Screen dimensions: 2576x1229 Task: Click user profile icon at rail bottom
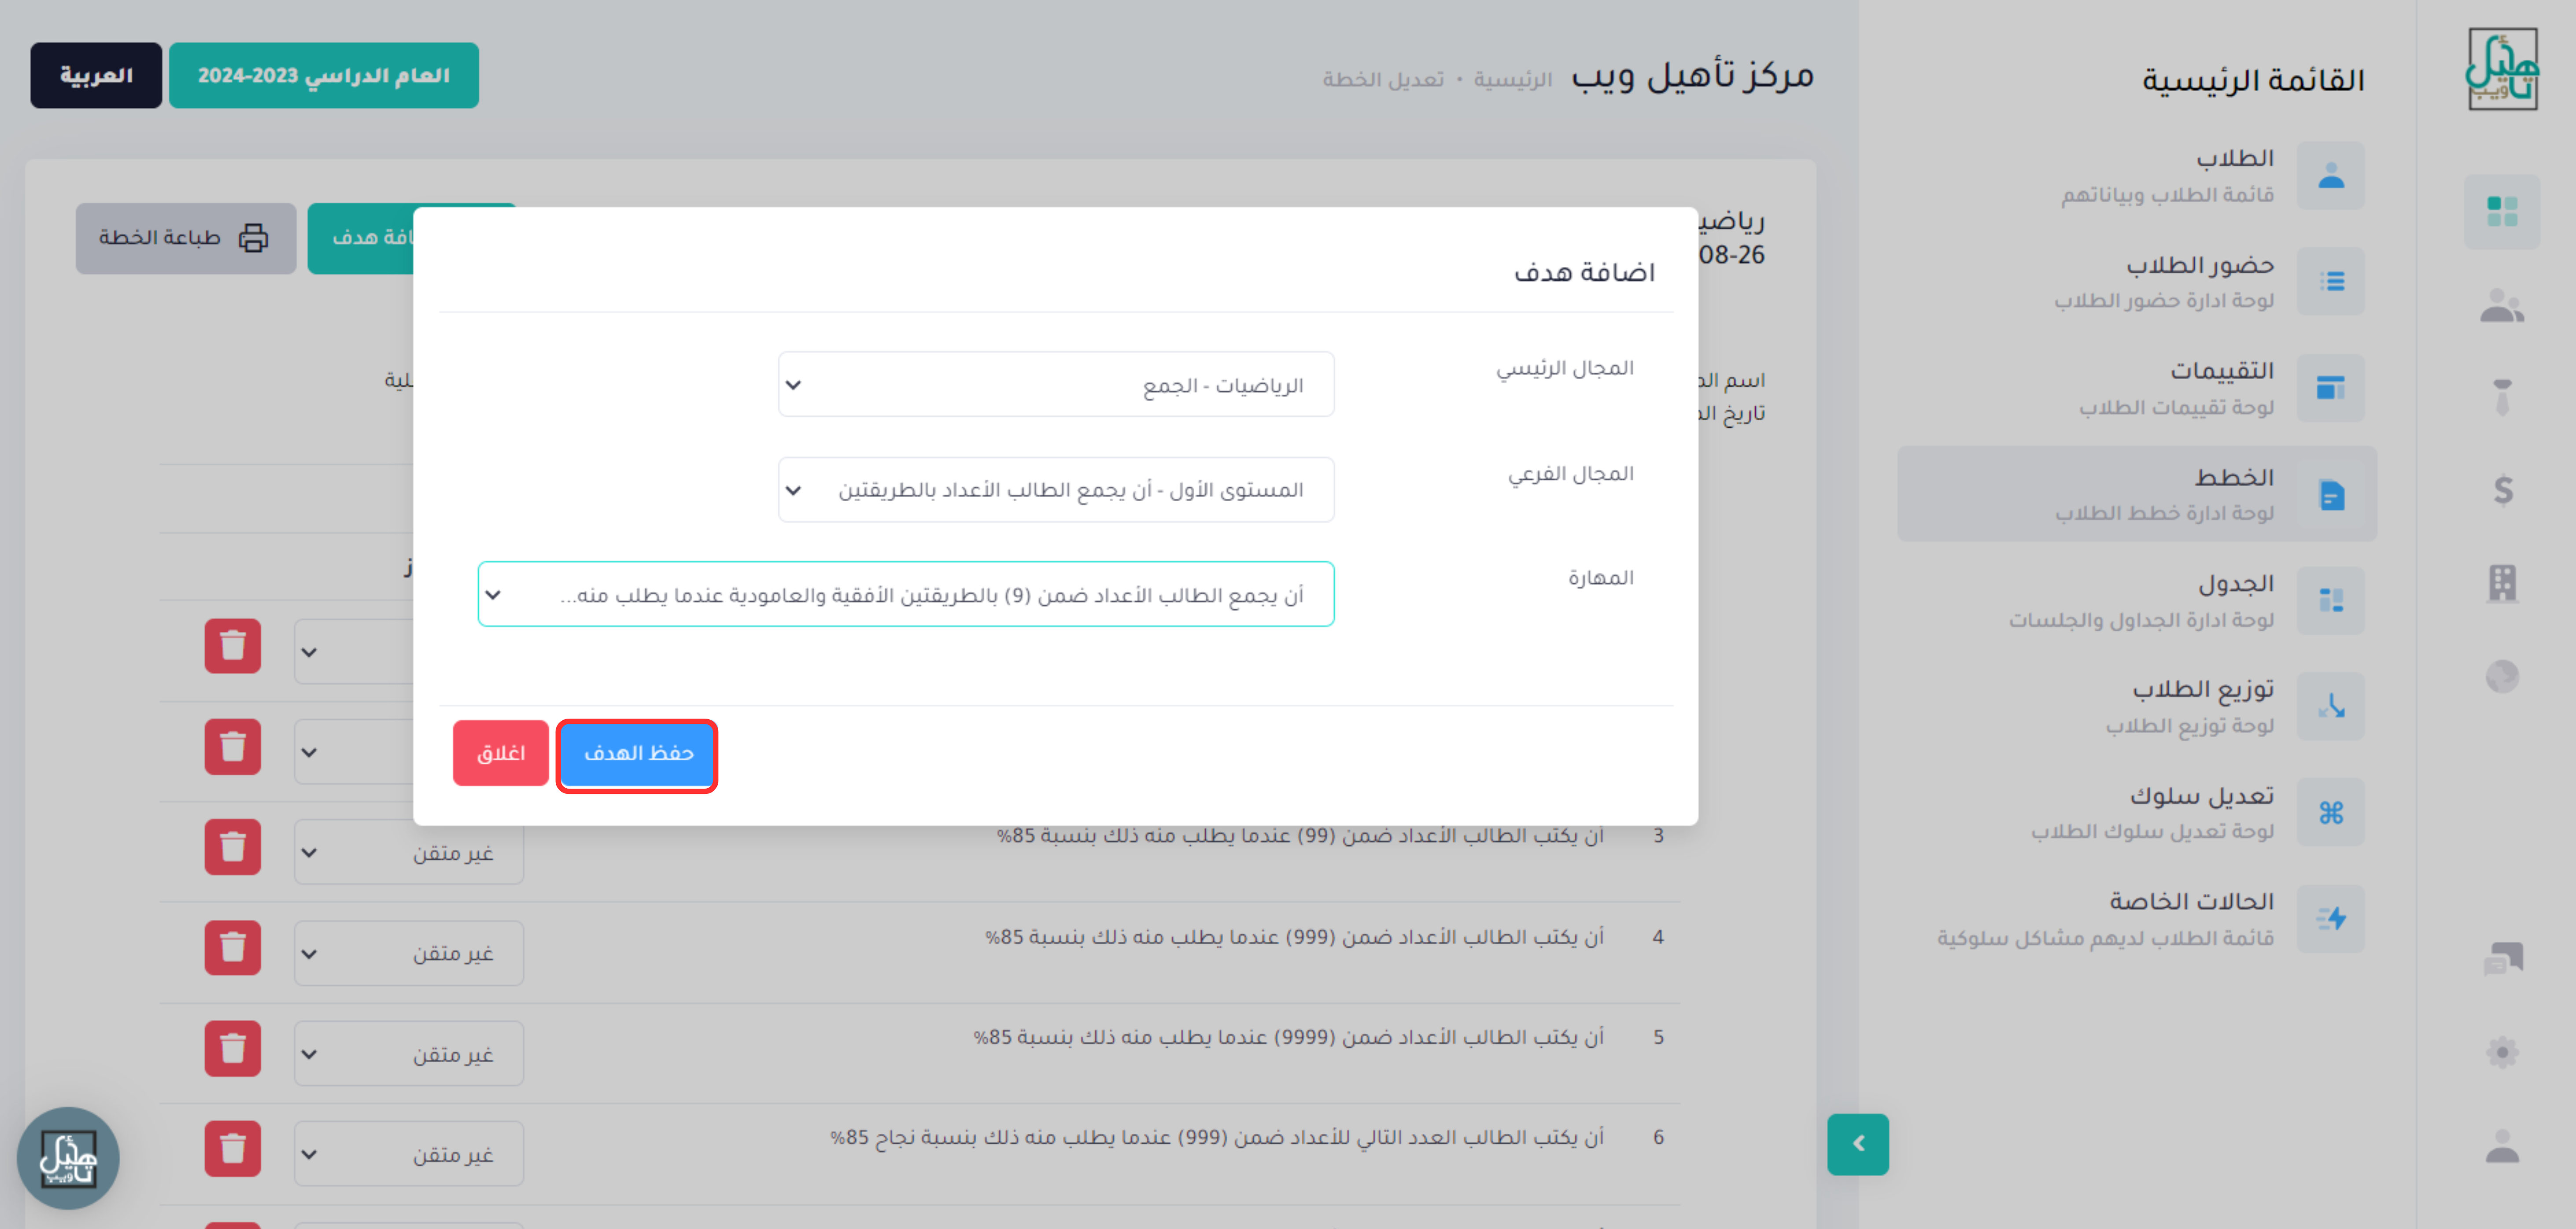2502,1146
